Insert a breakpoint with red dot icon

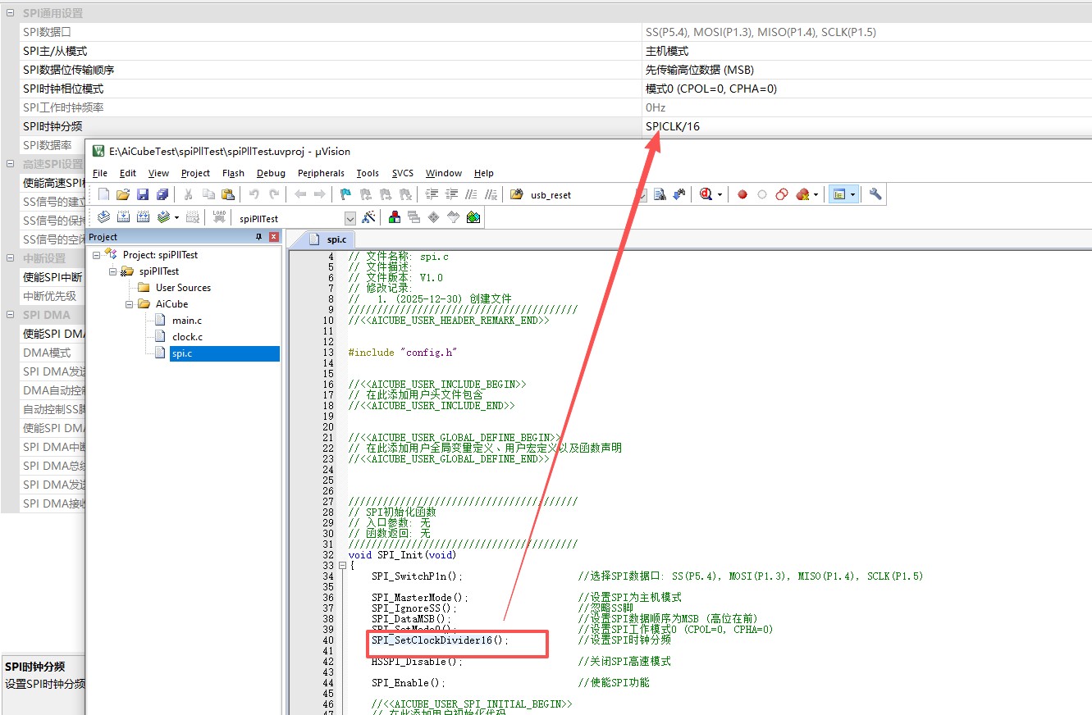coord(742,194)
